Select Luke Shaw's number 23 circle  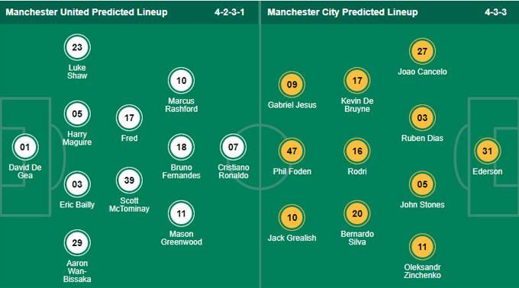(77, 47)
